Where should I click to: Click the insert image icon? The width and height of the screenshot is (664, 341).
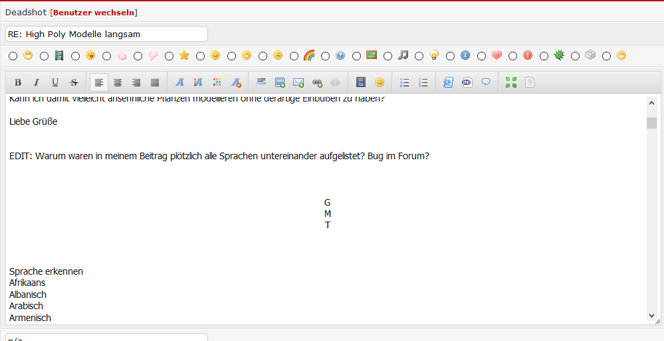coord(280,83)
